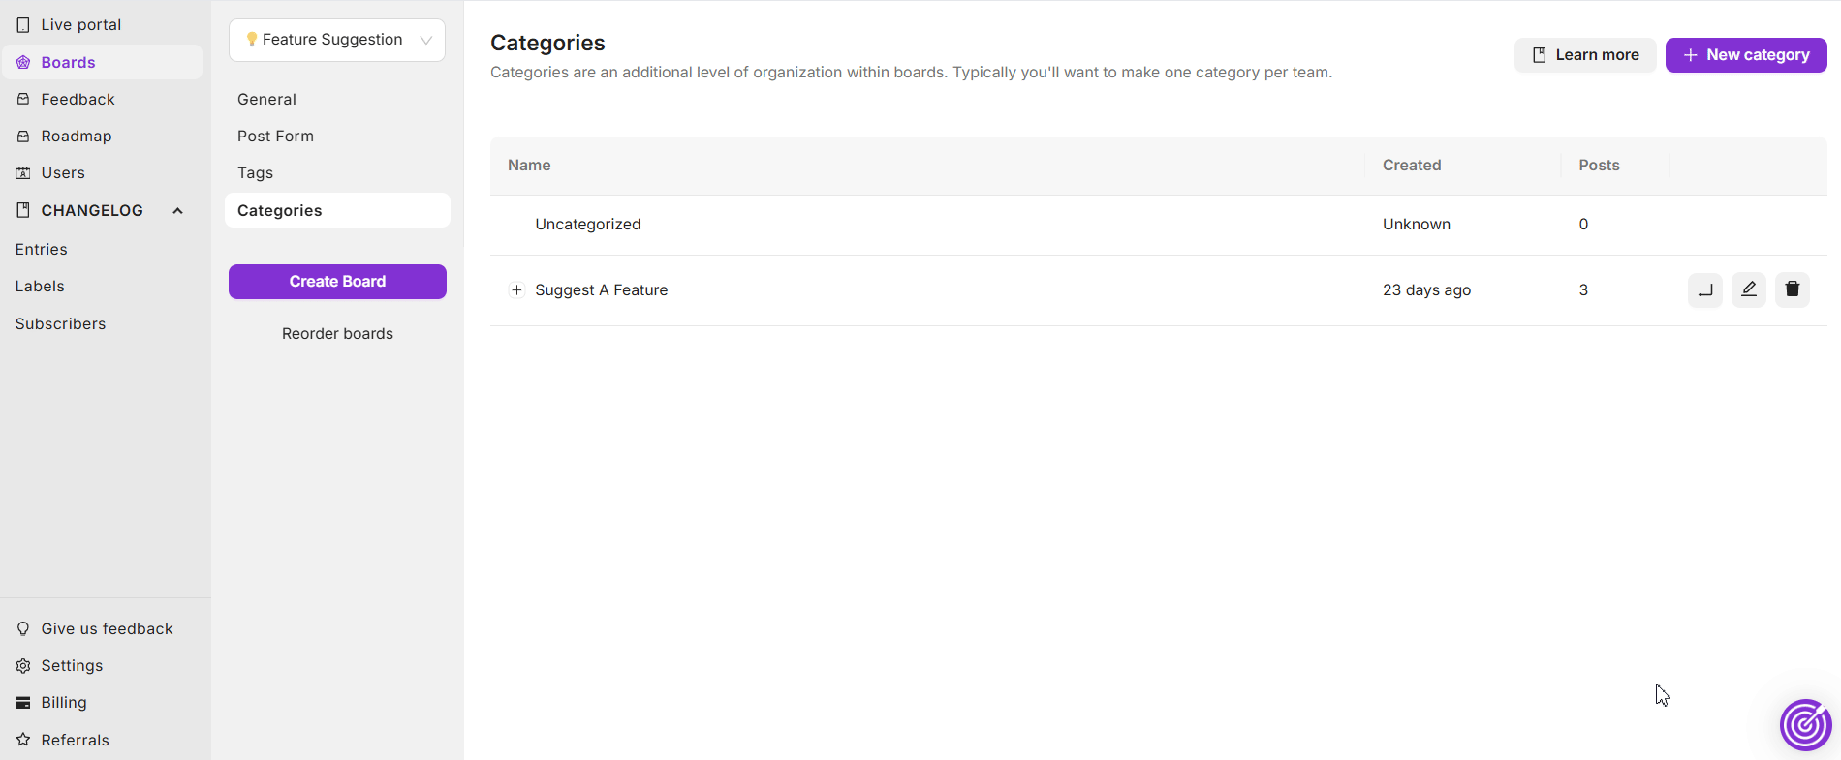Click the Referrals star icon
Viewport: 1841px width, 760px height.
[x=23, y=740]
